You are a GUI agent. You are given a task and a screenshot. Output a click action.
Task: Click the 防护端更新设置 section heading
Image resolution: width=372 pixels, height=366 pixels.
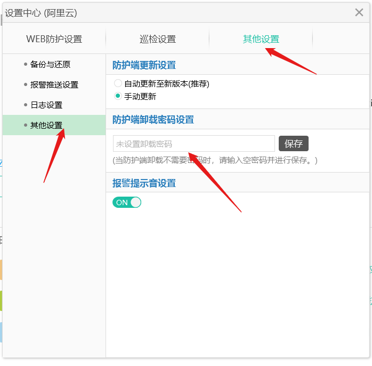pos(144,65)
